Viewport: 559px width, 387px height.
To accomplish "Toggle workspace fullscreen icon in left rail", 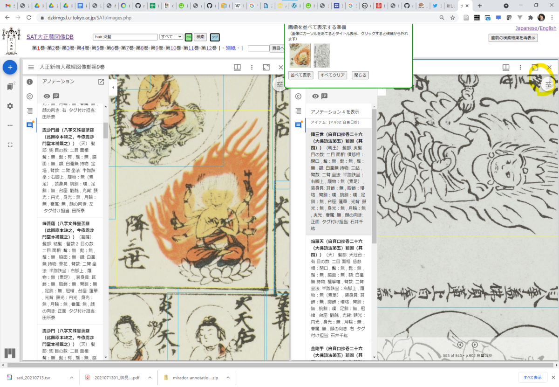I will coord(10,145).
